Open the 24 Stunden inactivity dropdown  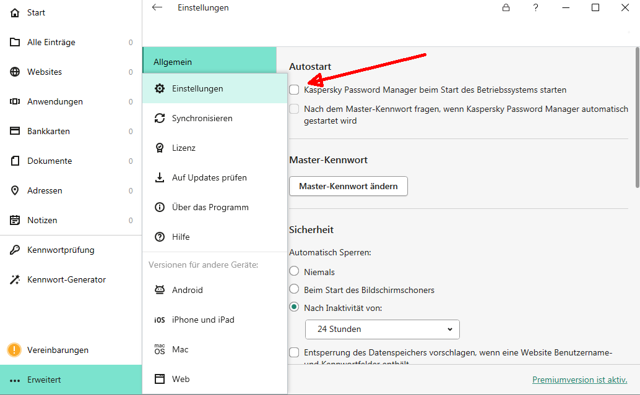point(383,329)
